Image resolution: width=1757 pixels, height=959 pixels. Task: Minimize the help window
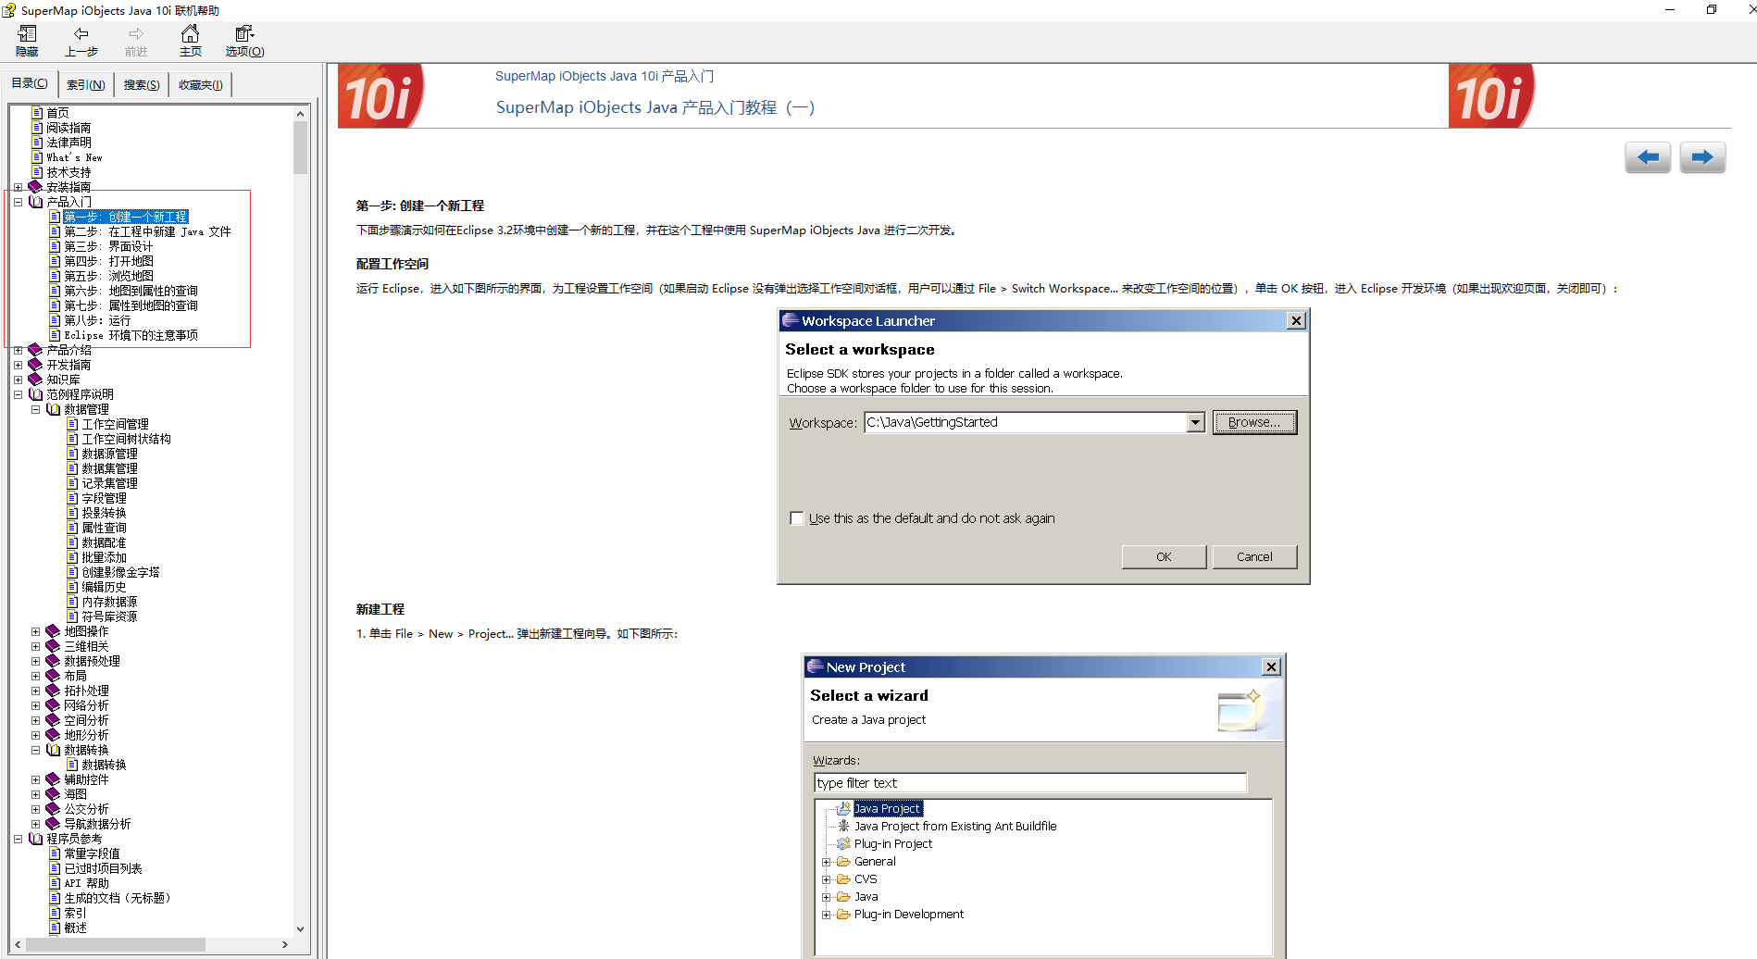1670,10
